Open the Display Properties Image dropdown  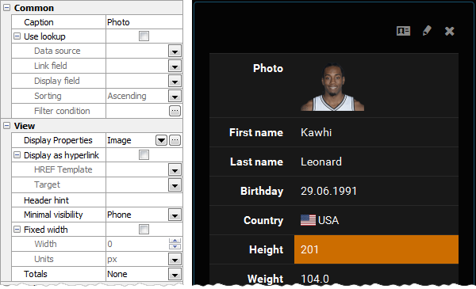[x=161, y=140]
